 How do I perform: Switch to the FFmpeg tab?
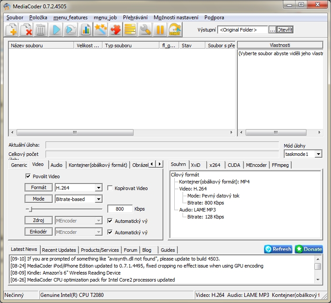[x=280, y=165]
